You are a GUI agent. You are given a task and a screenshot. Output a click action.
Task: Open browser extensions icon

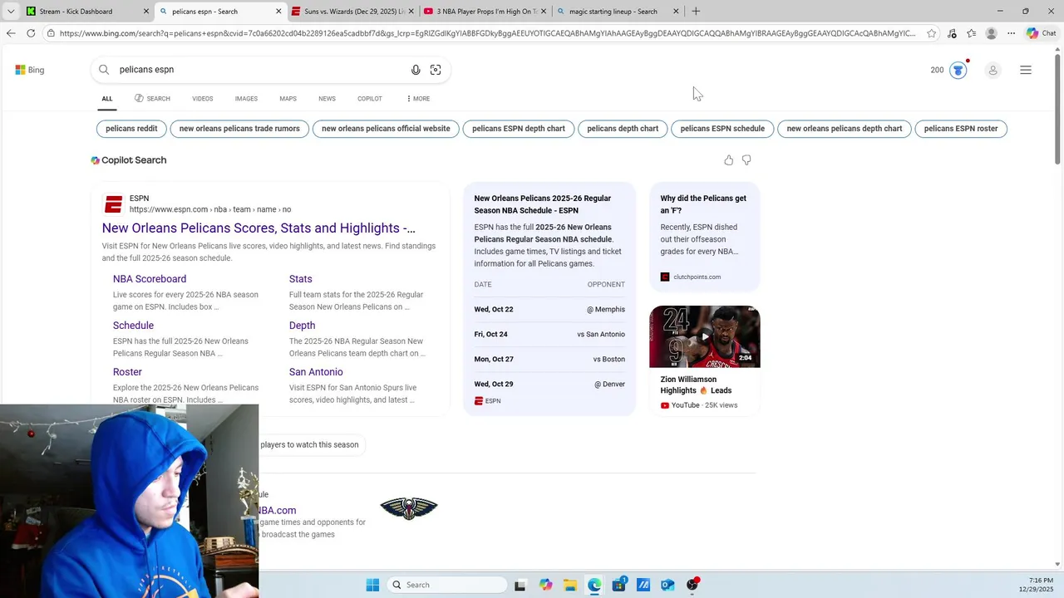pos(952,33)
